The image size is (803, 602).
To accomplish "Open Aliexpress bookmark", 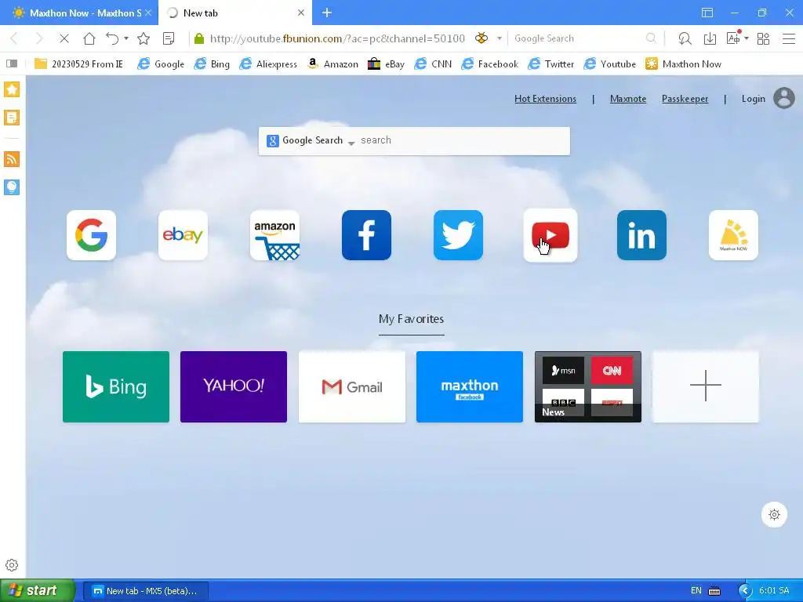I will [268, 63].
